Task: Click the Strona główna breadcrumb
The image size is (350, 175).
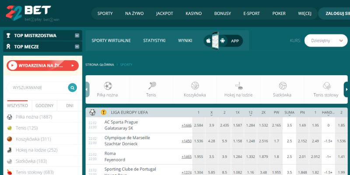Action: point(100,65)
